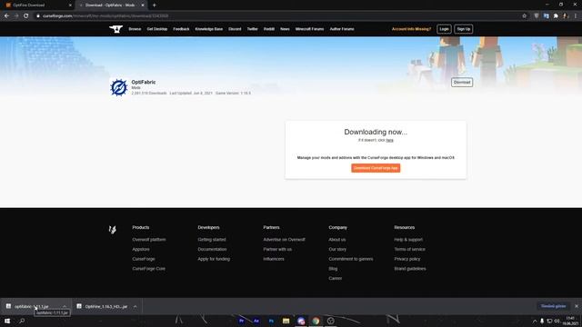Click the OBS icon in taskbar
The width and height of the screenshot is (582, 327).
tap(331, 321)
